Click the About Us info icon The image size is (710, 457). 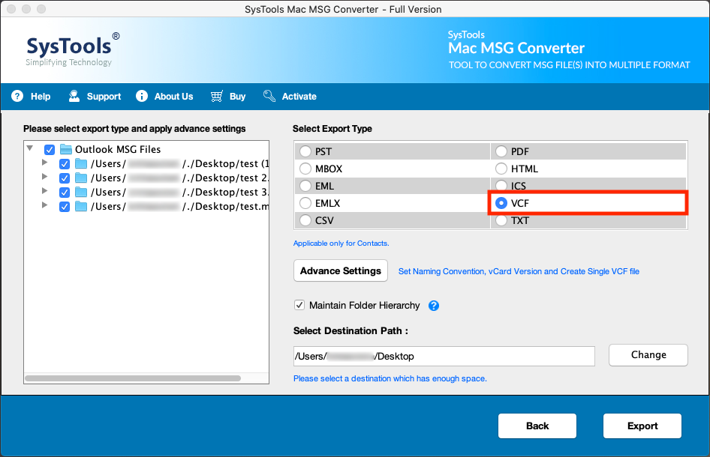pos(142,96)
